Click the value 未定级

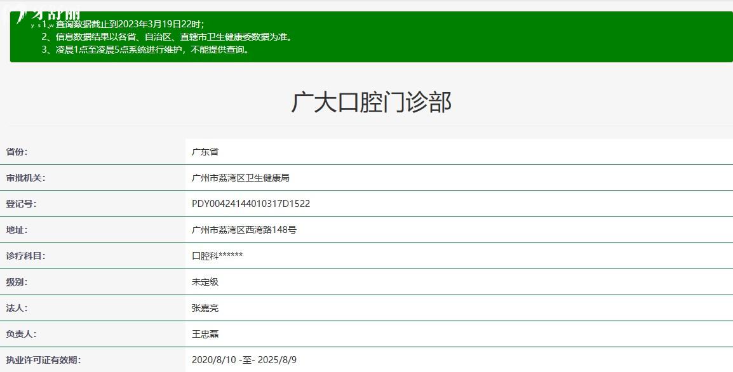205,282
